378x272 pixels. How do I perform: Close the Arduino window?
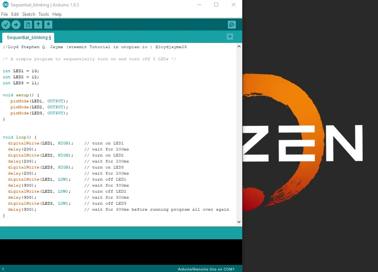[x=233, y=5]
